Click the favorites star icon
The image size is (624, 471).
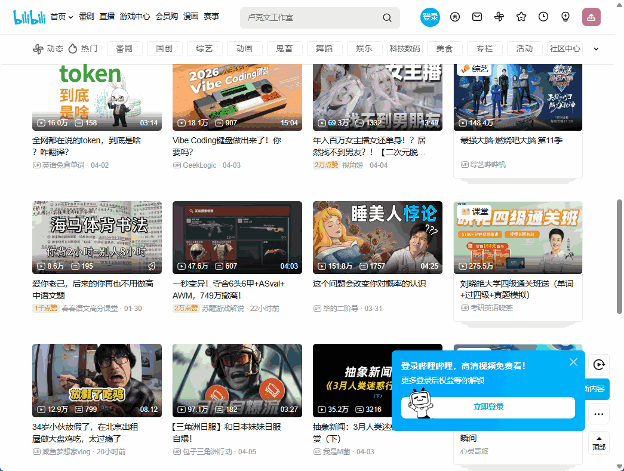[x=521, y=17]
